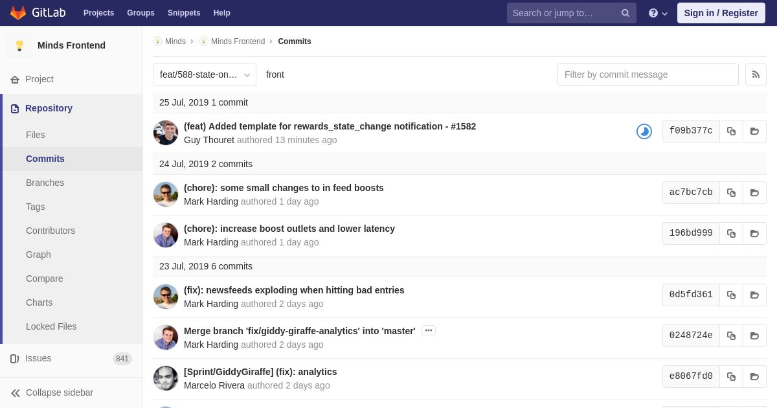The image size is (777, 408).
Task: Copy commit SHA 196bd999
Action: (x=731, y=233)
